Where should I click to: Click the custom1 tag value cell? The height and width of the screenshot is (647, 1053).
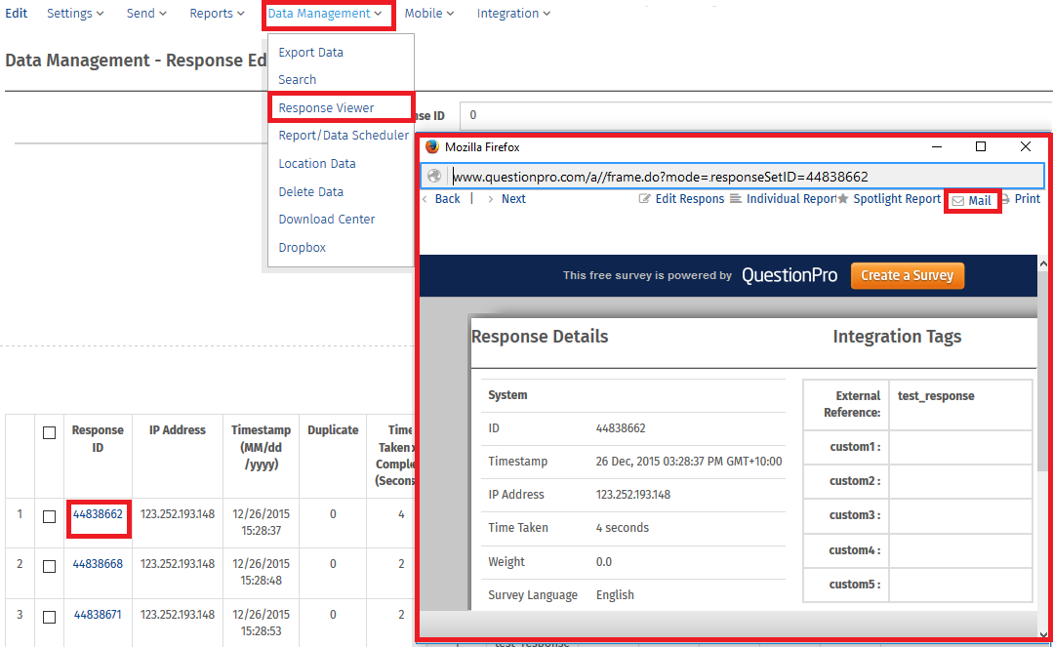click(960, 448)
